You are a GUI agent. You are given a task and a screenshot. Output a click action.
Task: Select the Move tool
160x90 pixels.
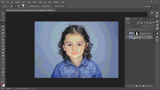point(3,13)
